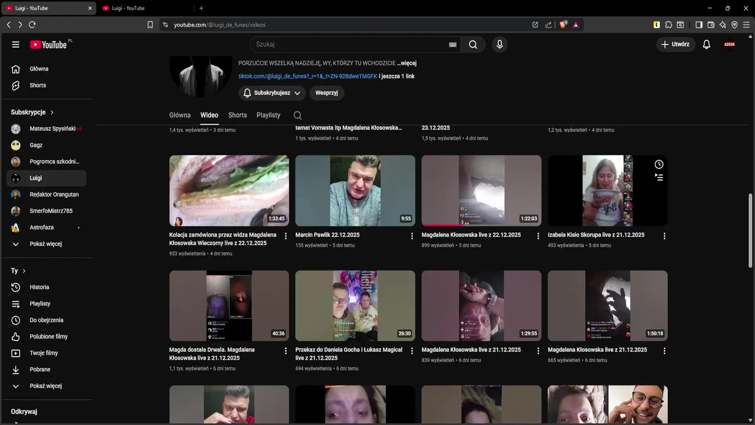Open Polubione filmy in sidebar
Viewport: 755px width, 425px height.
pos(46,336)
